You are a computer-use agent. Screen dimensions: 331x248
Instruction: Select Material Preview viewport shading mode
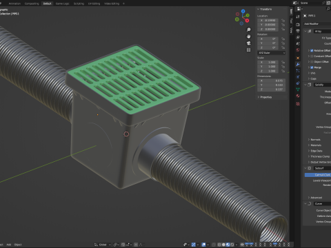click(228, 245)
